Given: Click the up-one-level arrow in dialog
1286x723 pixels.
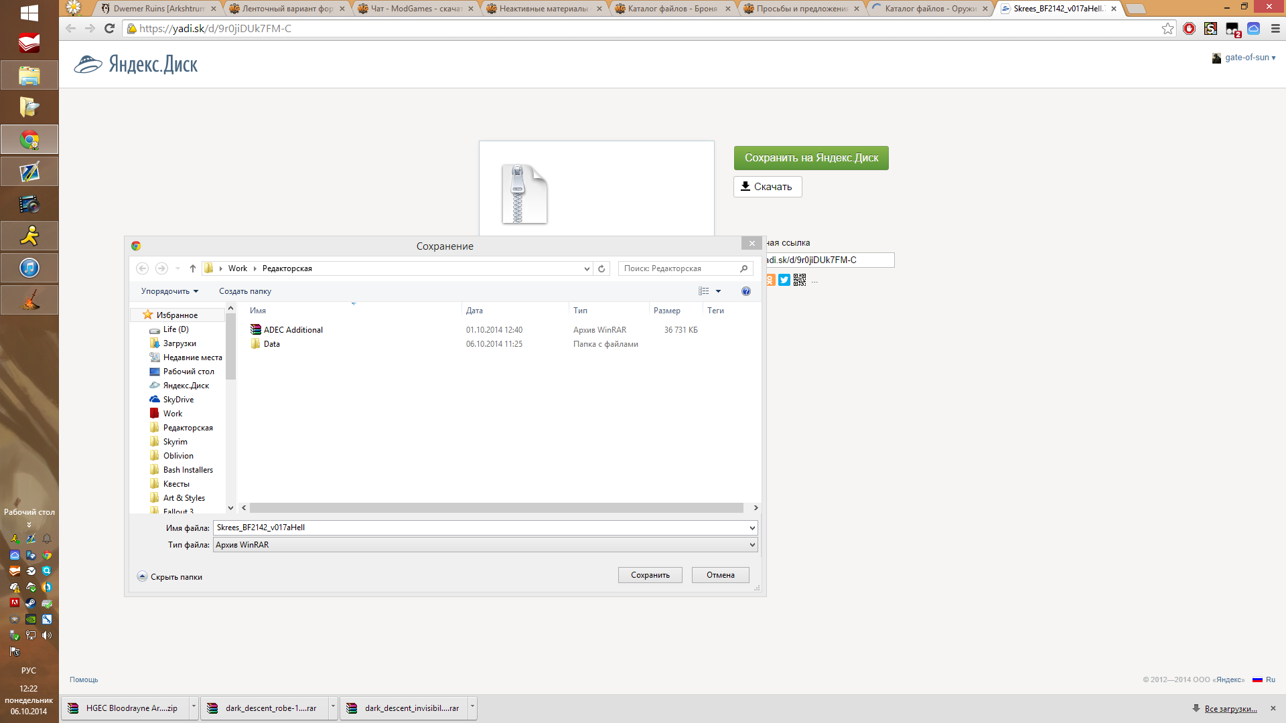Looking at the screenshot, I should tap(193, 268).
